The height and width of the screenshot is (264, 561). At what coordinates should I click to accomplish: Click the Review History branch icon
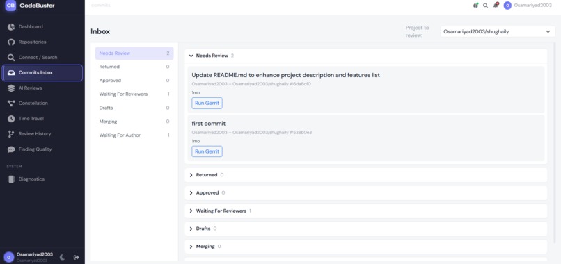coord(11,134)
